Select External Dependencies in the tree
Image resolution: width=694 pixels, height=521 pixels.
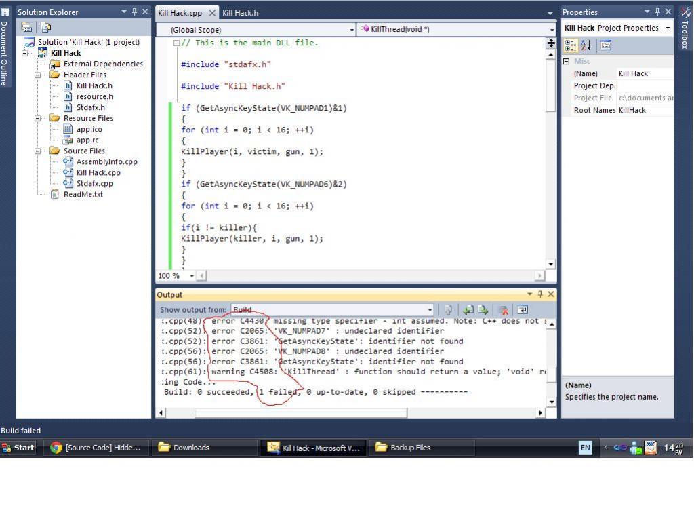click(x=103, y=64)
